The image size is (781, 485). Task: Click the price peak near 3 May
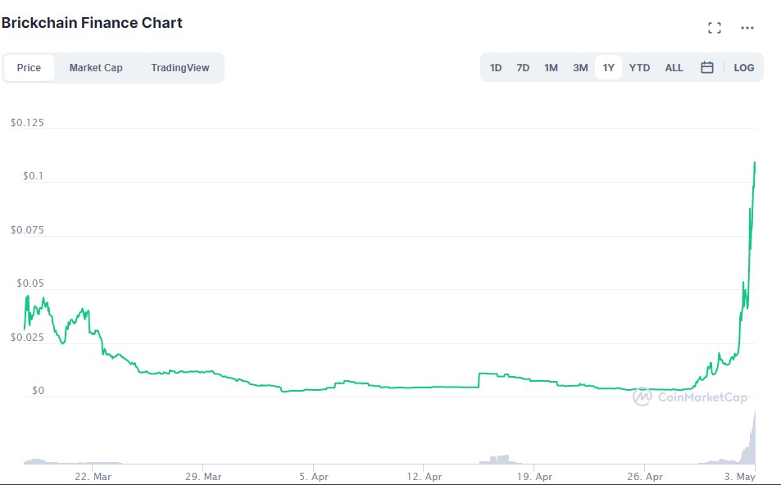tap(754, 163)
